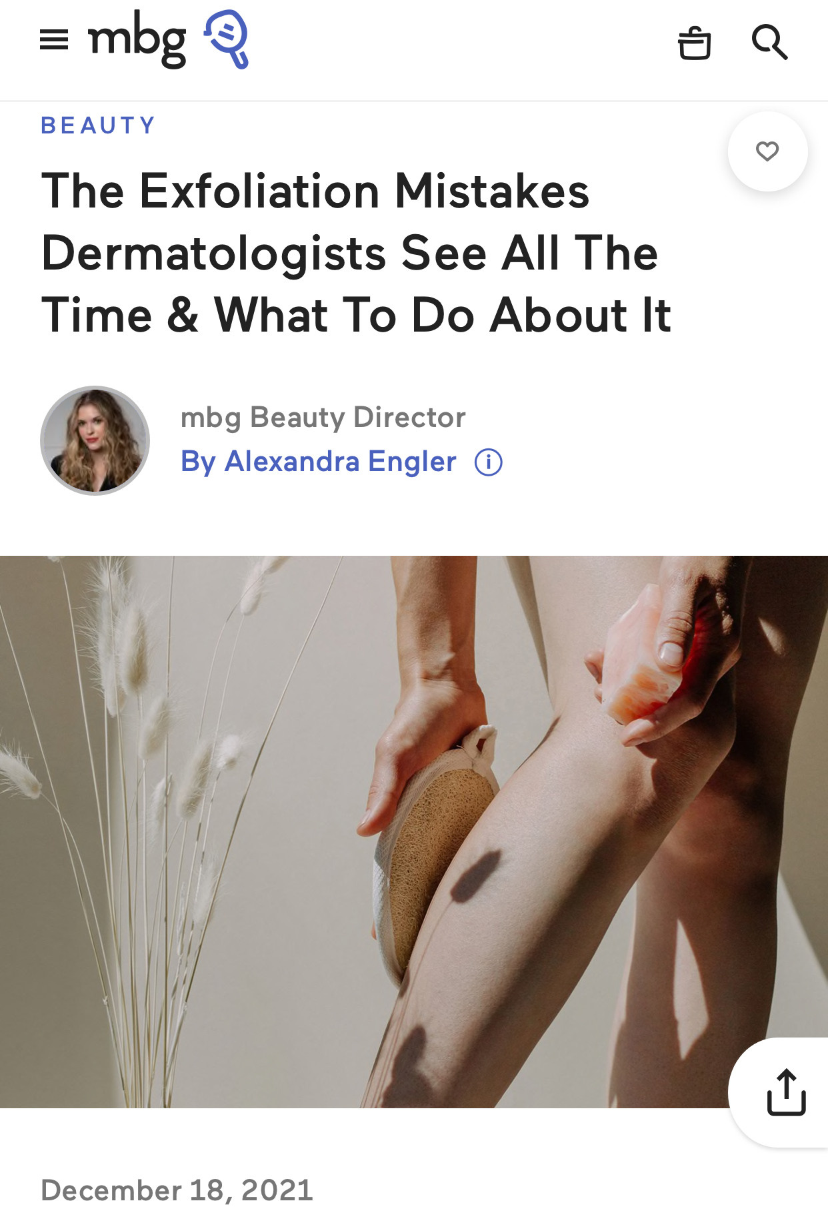Viewport: 828px width, 1219px height.
Task: Open Alexandra Engler's author avatar photo
Action: point(95,440)
